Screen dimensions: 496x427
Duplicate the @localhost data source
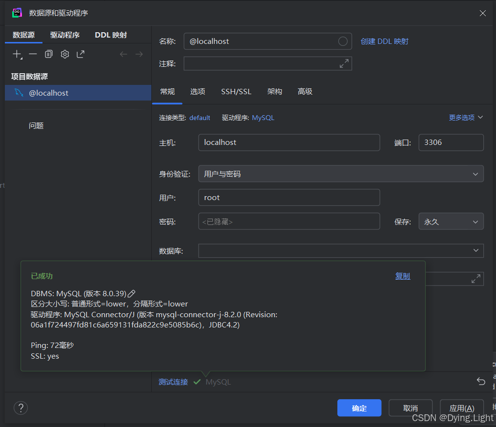coord(48,54)
